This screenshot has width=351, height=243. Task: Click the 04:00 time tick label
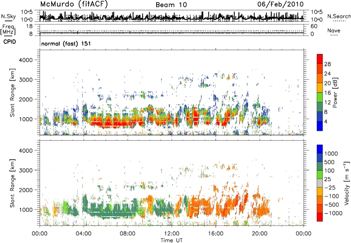tap(83, 234)
